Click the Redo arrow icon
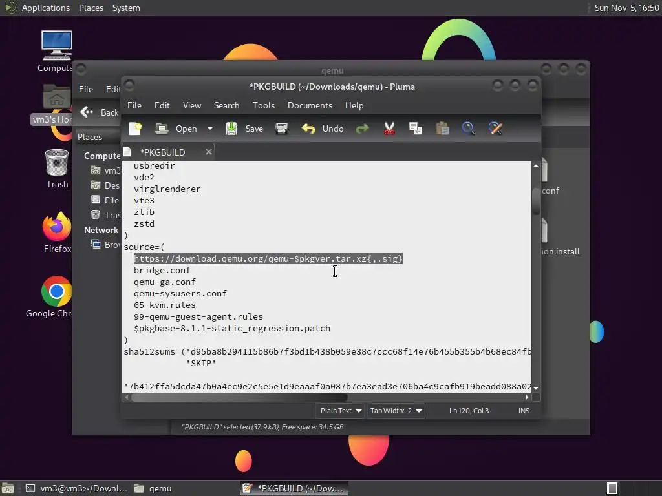The image size is (662, 496). 362,129
